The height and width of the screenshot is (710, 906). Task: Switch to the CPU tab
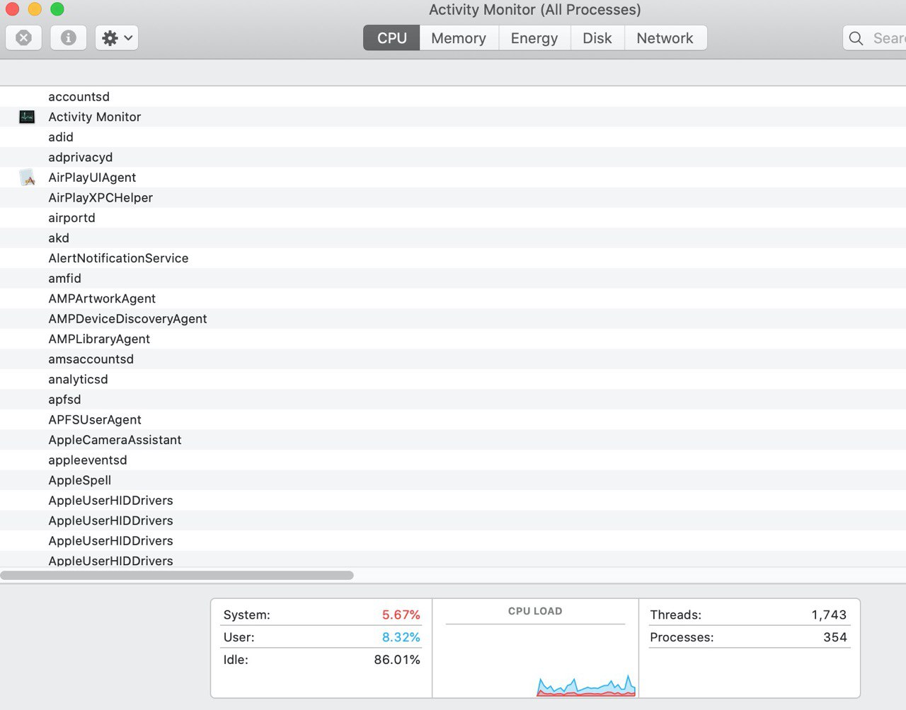(391, 38)
